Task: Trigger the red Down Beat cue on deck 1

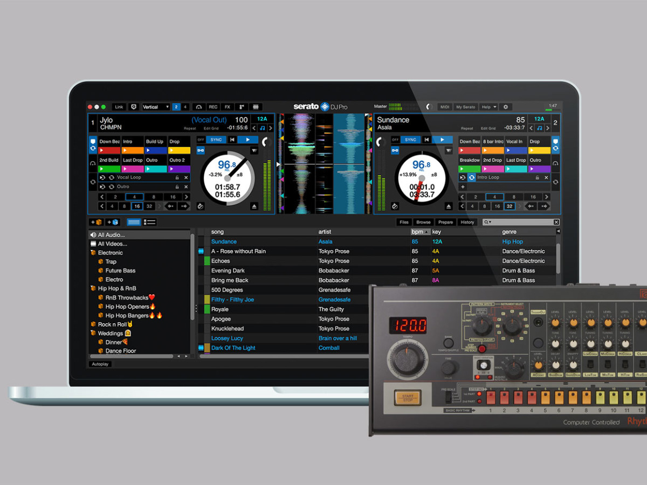Action: coord(109,150)
